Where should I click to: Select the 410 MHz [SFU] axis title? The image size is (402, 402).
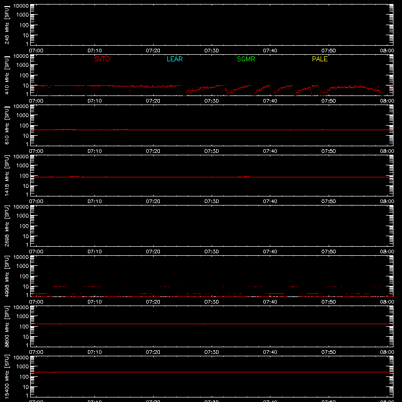point(7,75)
